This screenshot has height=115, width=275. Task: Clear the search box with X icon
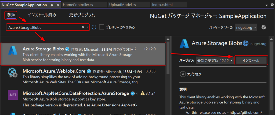(x=83, y=27)
